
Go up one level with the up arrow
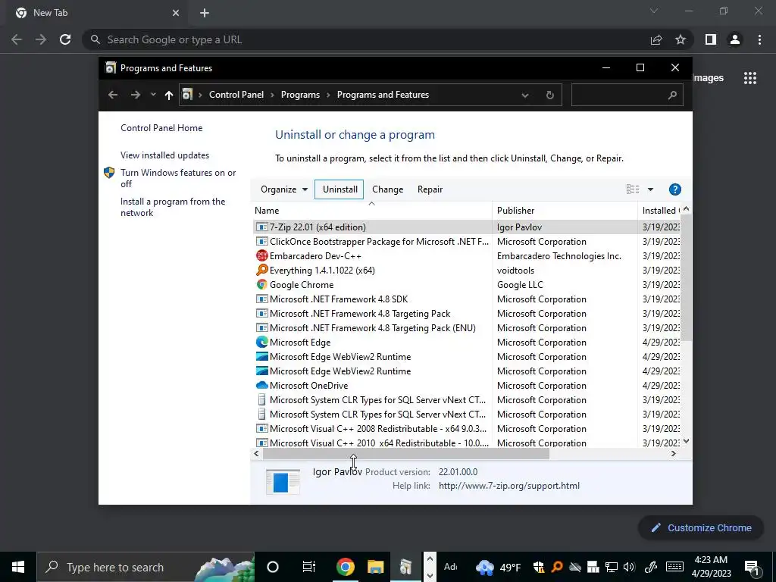coord(169,95)
